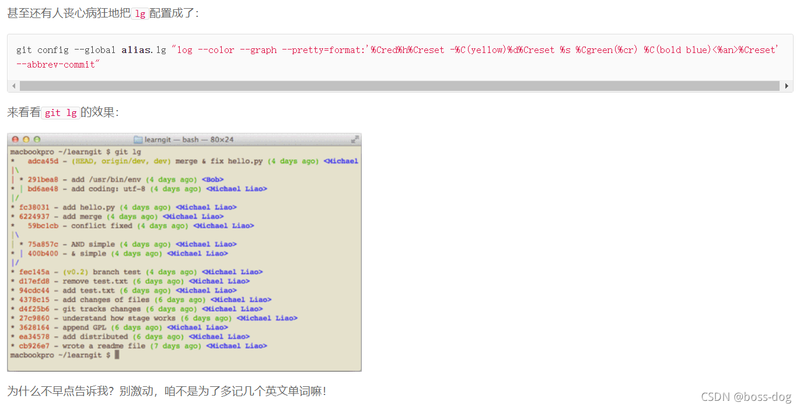Click commit '4378c15 - add changes of files' line
800x409 pixels.
(141, 300)
